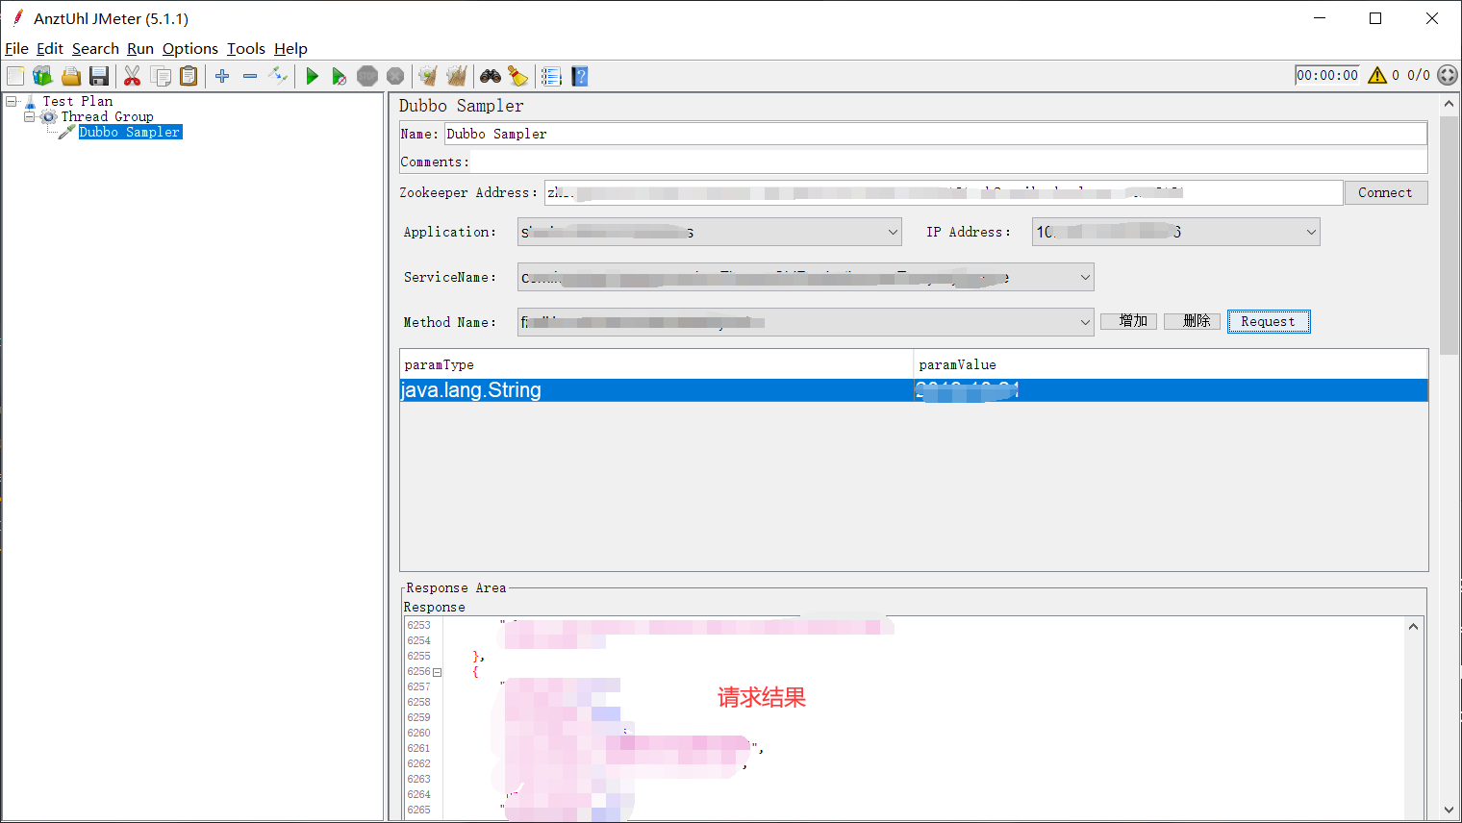Click the 增加 add parameter button

coord(1128,321)
